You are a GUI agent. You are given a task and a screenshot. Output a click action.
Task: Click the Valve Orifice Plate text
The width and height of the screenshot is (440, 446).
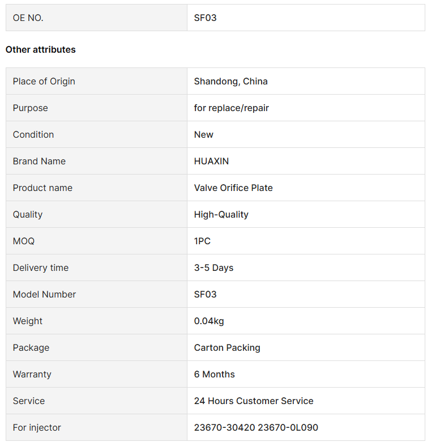tap(233, 188)
